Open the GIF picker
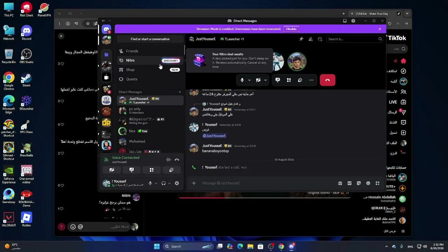Image resolution: width=448 pixels, height=252 pixels. (x=349, y=183)
